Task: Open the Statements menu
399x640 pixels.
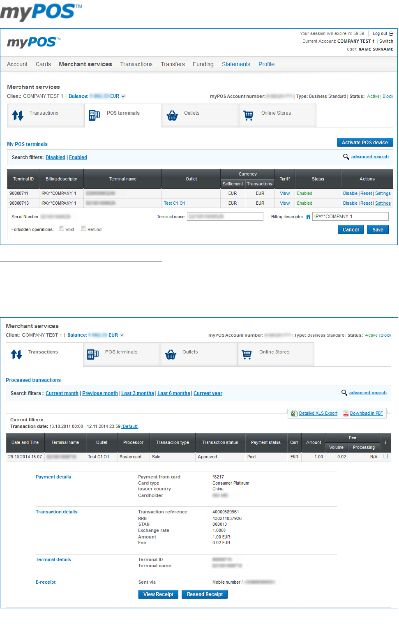Action: point(236,64)
